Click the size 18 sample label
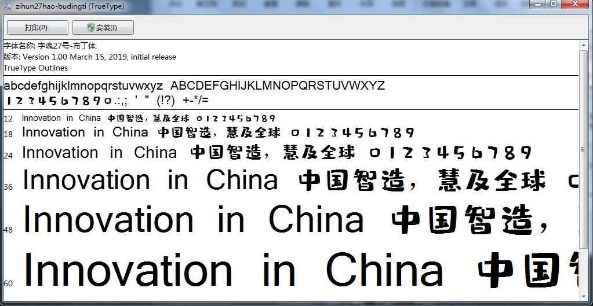593x306 pixels. pos(8,134)
